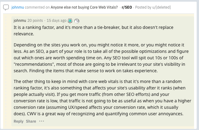Open the '15 days ago' permalink
Image resolution: width=199 pixels, height=130 pixels.
pyautogui.click(x=57, y=21)
